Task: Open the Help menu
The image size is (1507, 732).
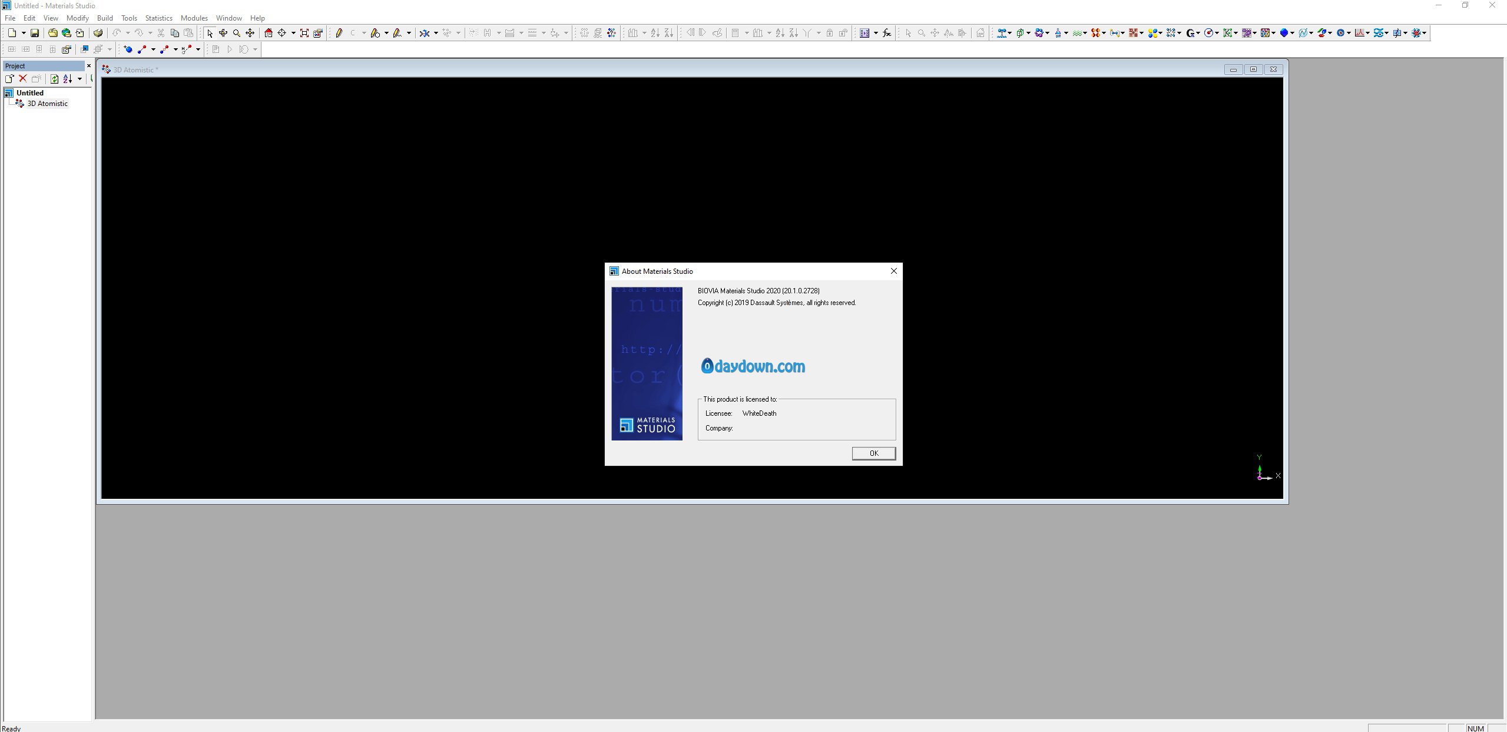Action: coord(257,18)
